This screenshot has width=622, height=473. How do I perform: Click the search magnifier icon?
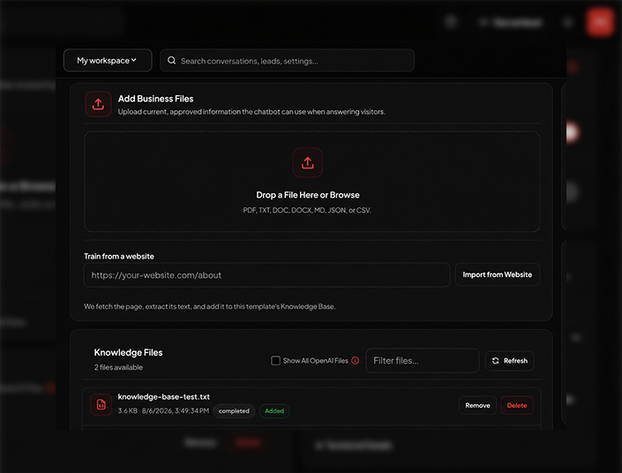point(171,60)
